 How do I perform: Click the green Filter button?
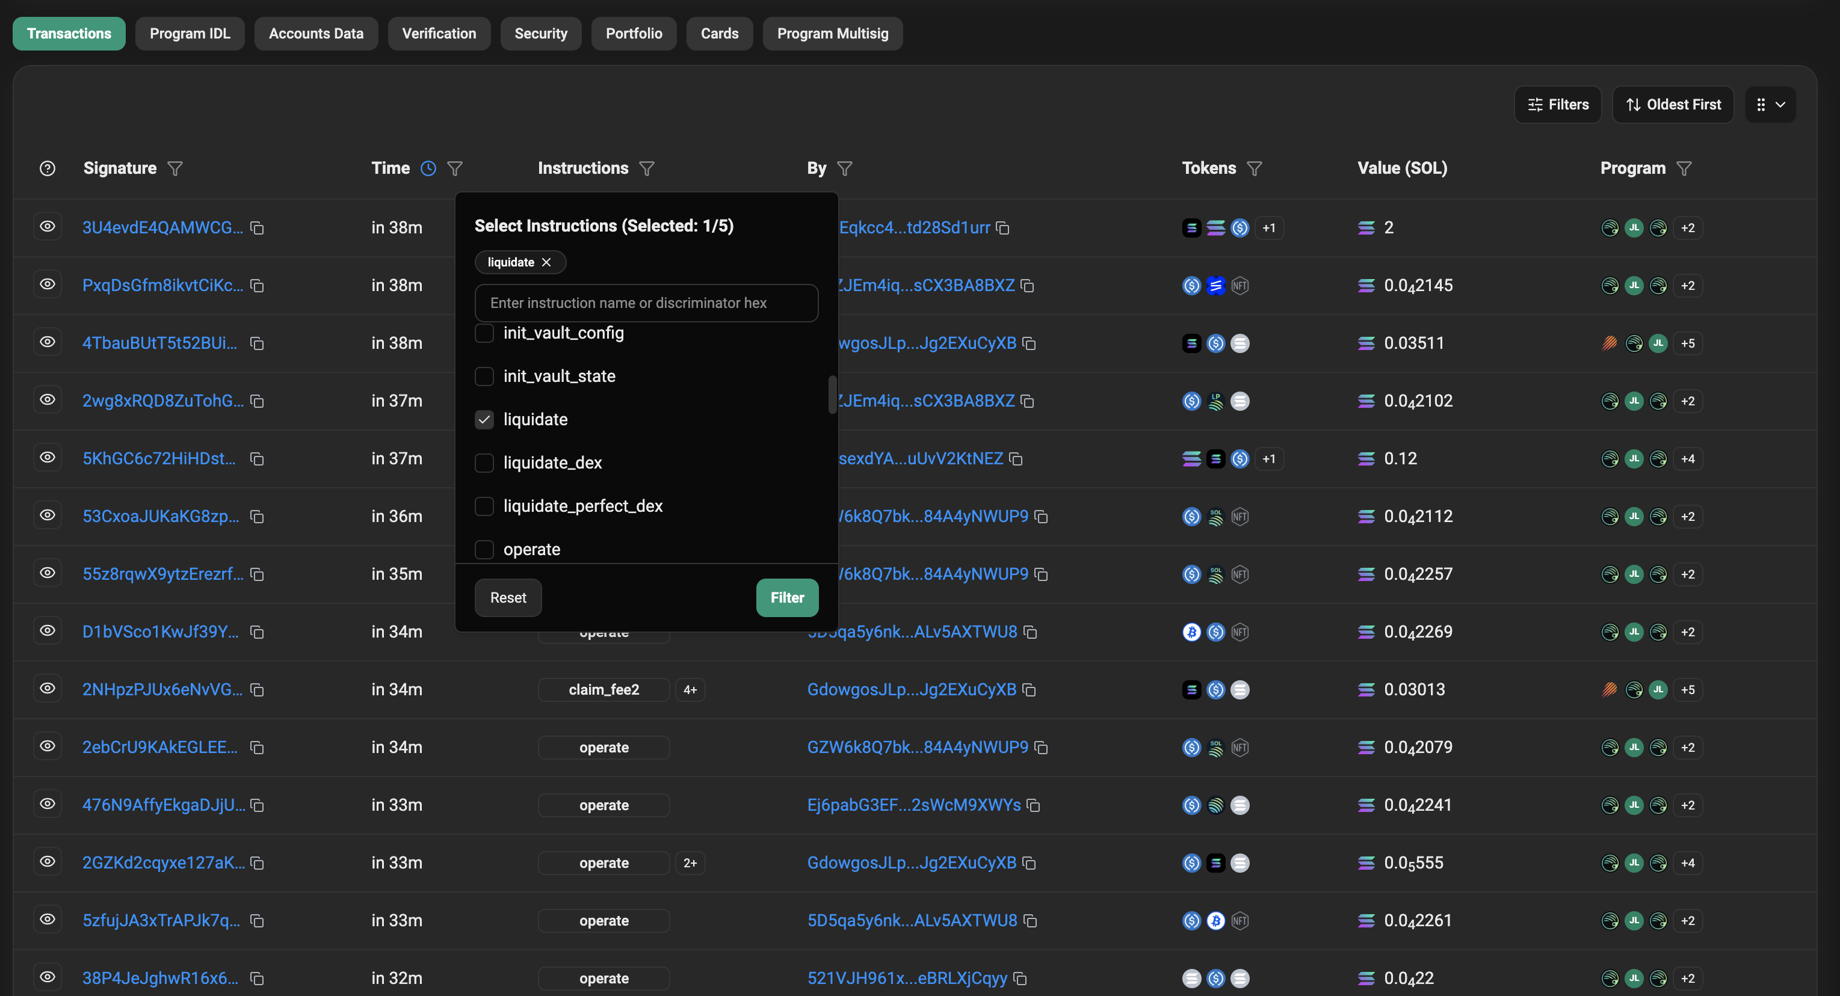click(787, 598)
